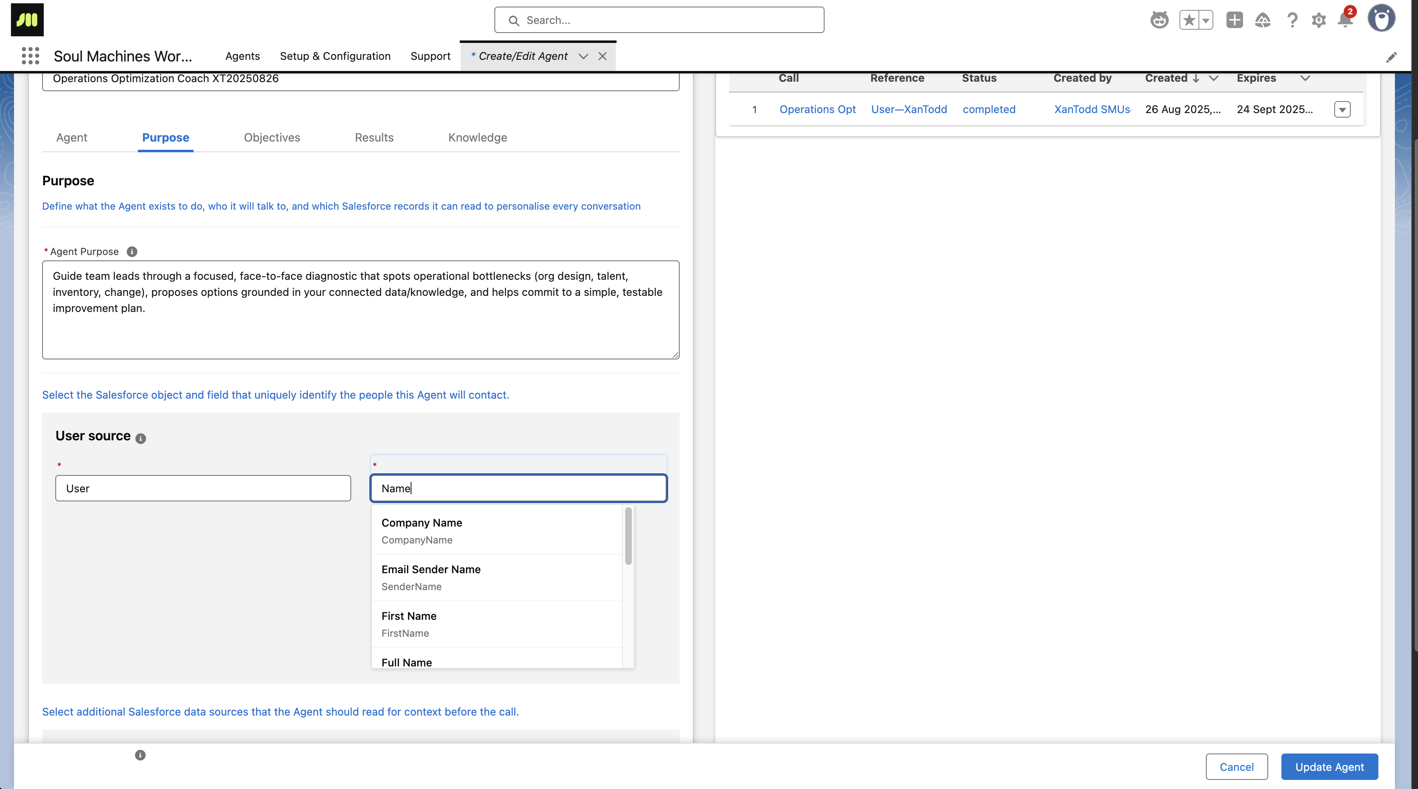Click the User source info icon
The height and width of the screenshot is (789, 1418).
pos(141,438)
